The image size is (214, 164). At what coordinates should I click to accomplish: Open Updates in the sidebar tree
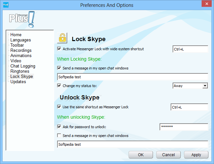[18, 82]
